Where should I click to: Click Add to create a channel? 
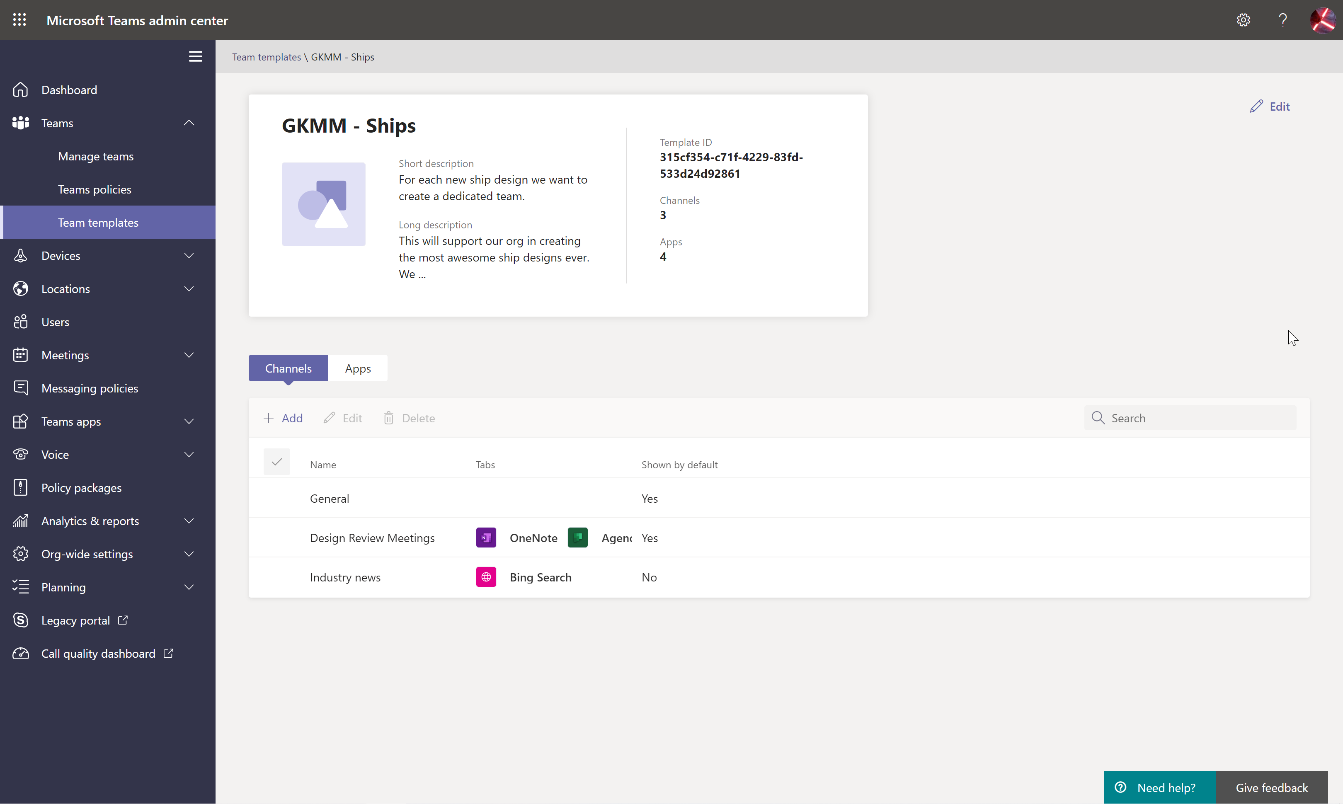[x=284, y=418]
